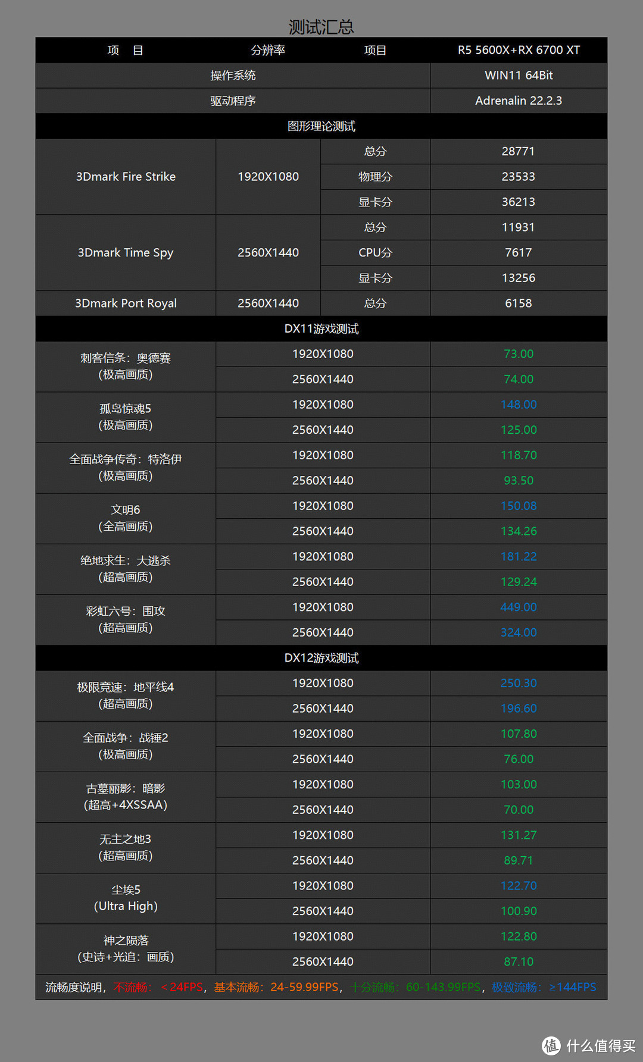The image size is (643, 1062).
Task: Click the DX11游戏测试 section header
Action: (x=321, y=329)
